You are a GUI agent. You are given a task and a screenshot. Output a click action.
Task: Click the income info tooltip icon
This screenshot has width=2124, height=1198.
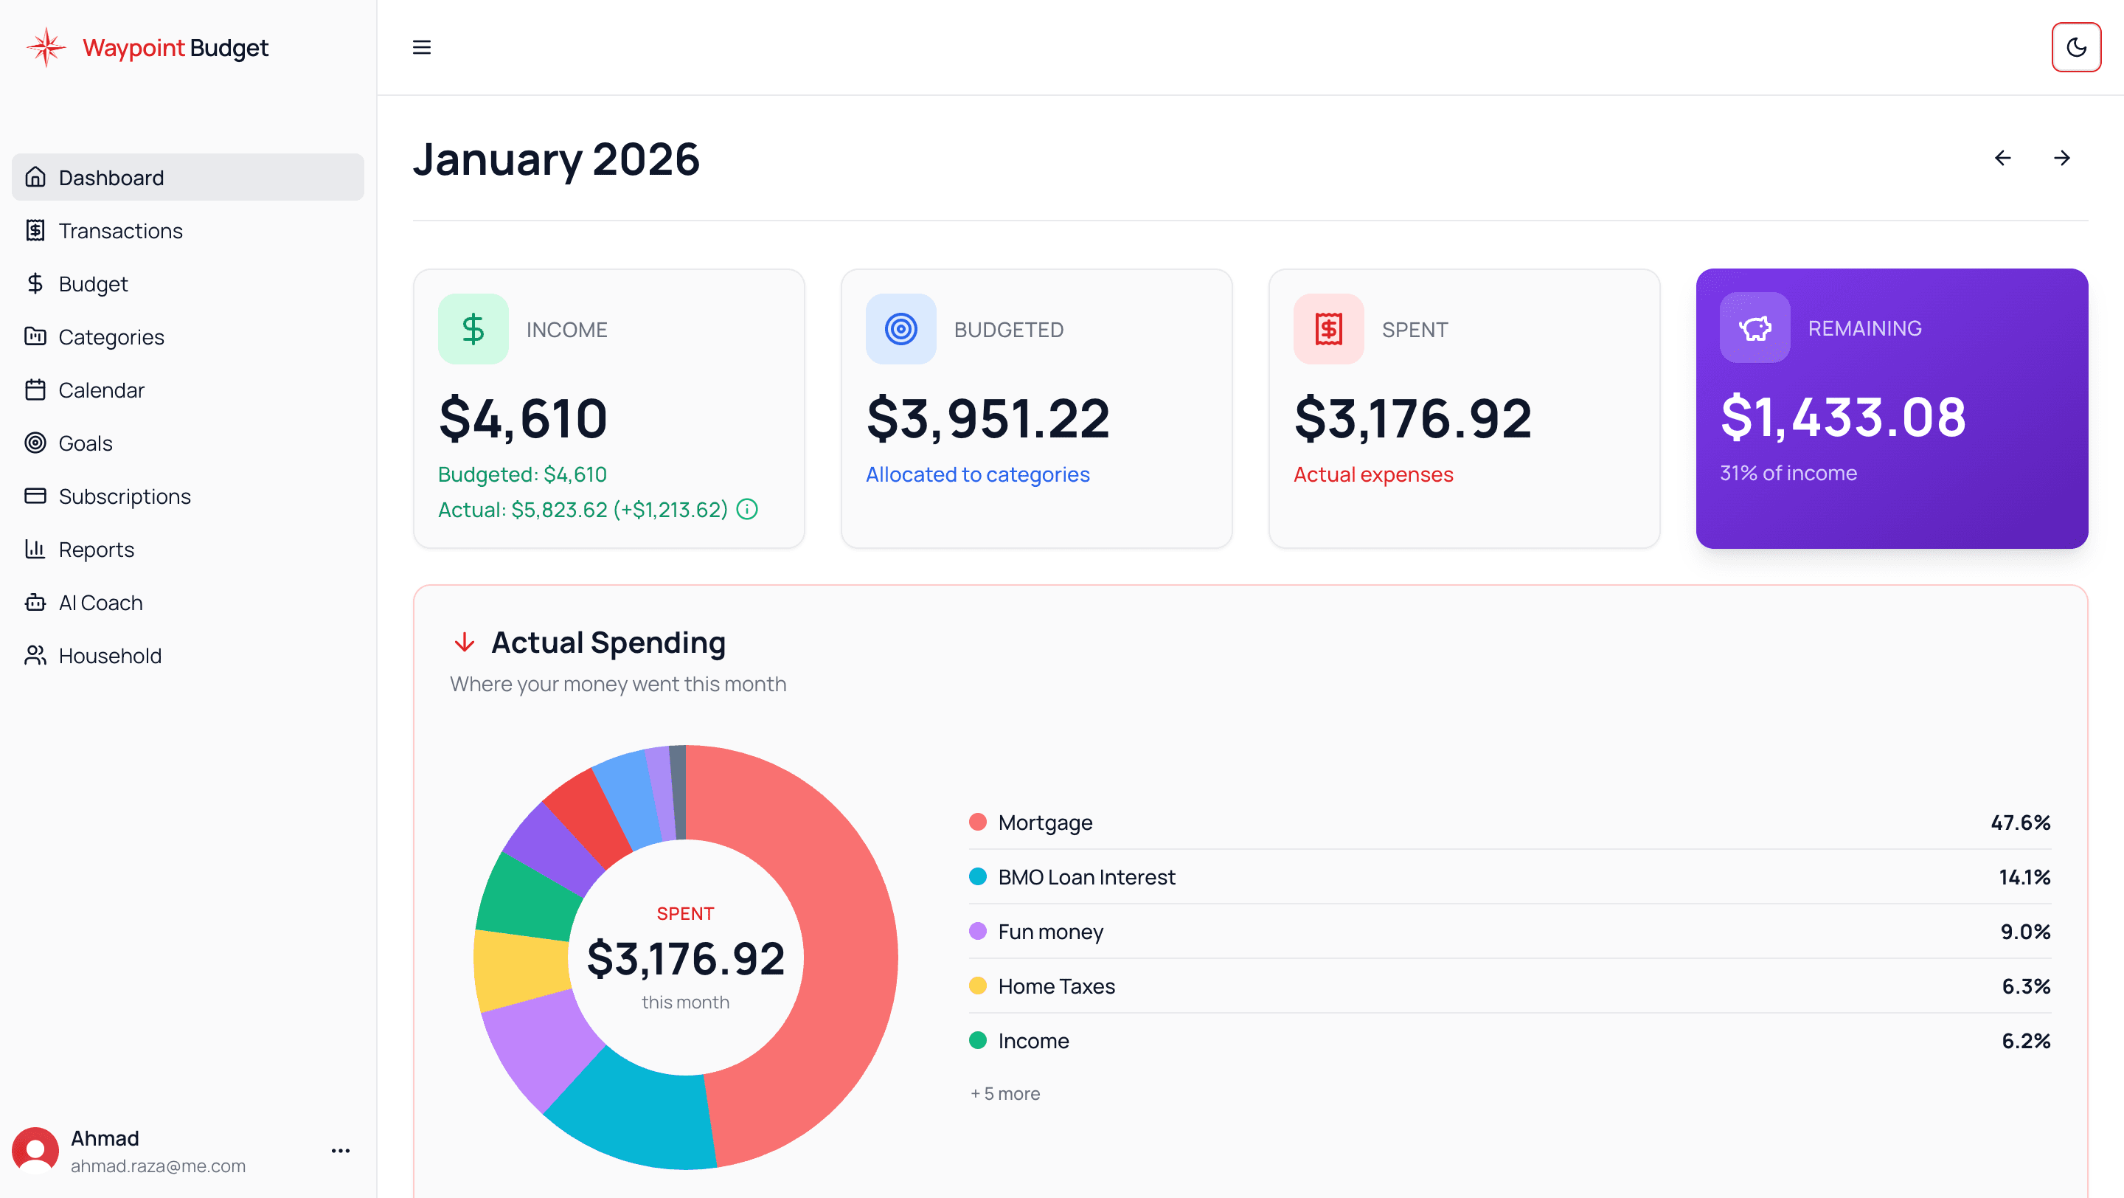747,510
